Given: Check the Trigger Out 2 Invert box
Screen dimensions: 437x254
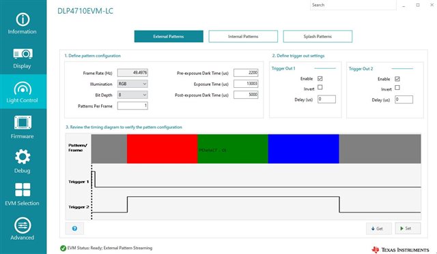Looking at the screenshot, I should [397, 88].
